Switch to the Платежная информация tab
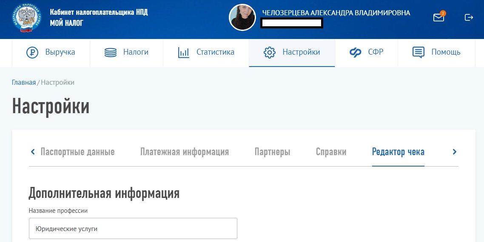Screen dimensions: 484x242 (x=185, y=152)
